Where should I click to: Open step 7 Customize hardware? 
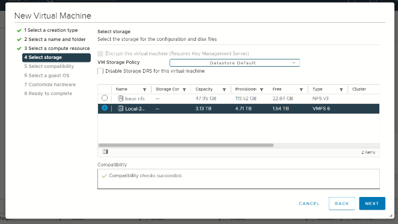click(x=50, y=85)
